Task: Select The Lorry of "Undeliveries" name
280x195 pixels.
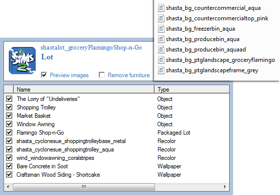Action: click(48, 99)
